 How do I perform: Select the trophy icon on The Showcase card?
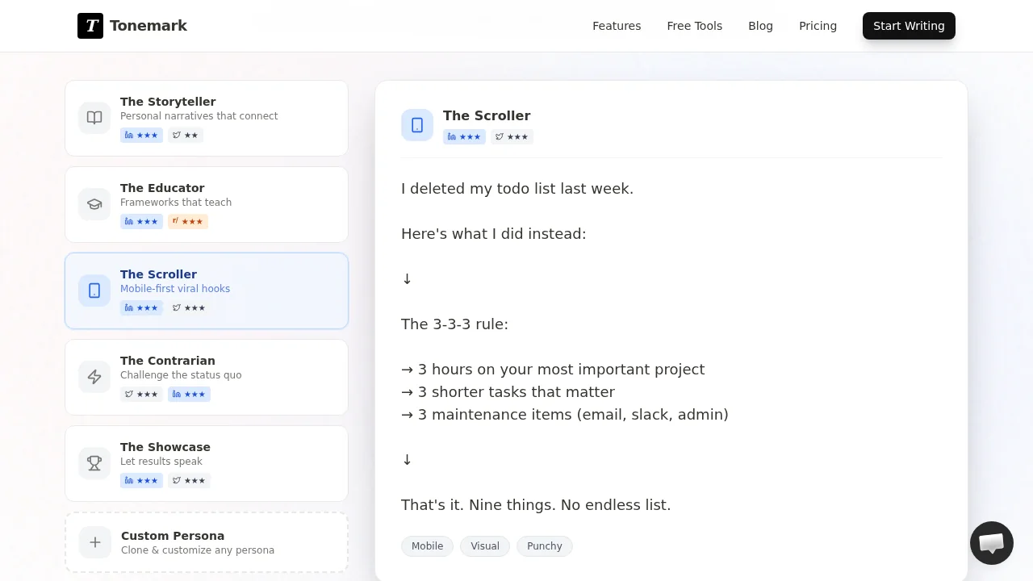pyautogui.click(x=94, y=463)
